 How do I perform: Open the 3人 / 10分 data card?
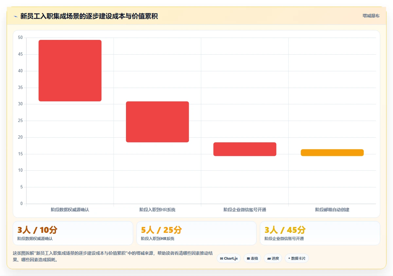pos(73,233)
